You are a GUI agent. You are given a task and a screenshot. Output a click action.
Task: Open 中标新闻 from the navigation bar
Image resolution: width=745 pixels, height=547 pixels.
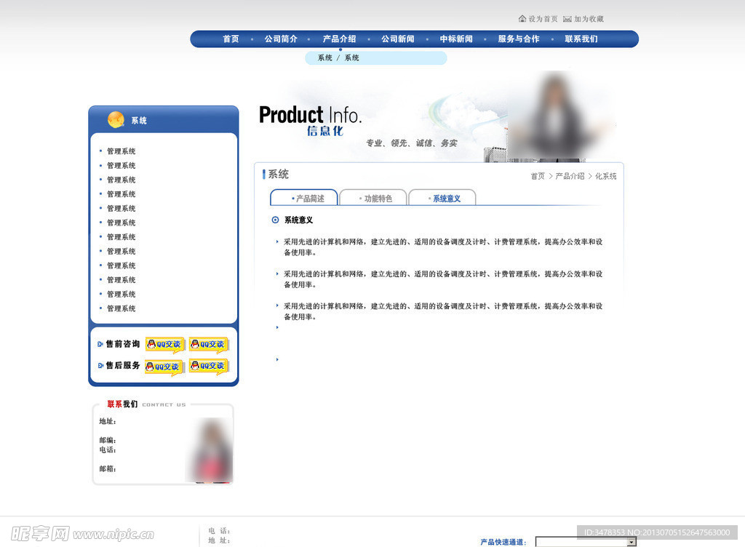[x=456, y=39]
